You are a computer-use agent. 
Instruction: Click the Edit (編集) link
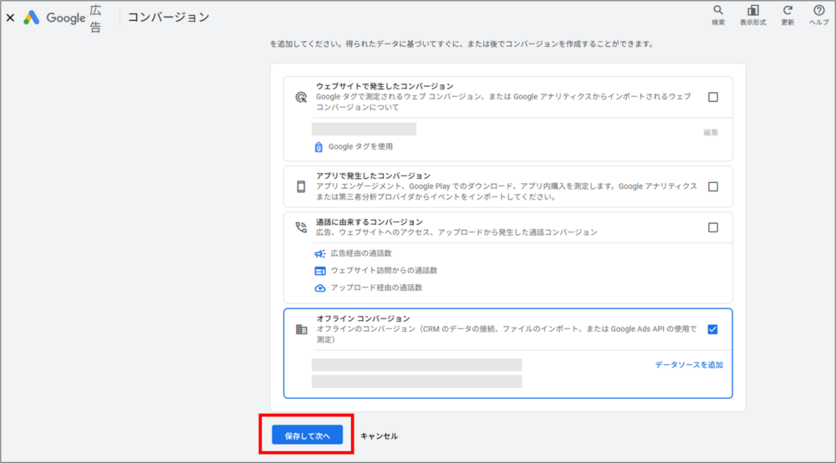[x=710, y=132]
